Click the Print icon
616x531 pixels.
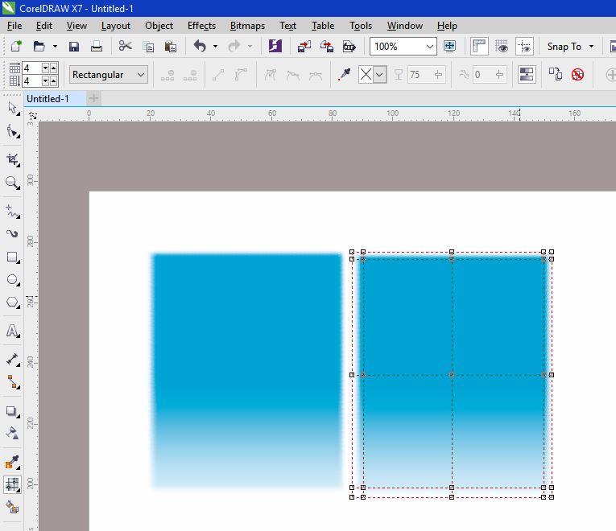tap(97, 47)
